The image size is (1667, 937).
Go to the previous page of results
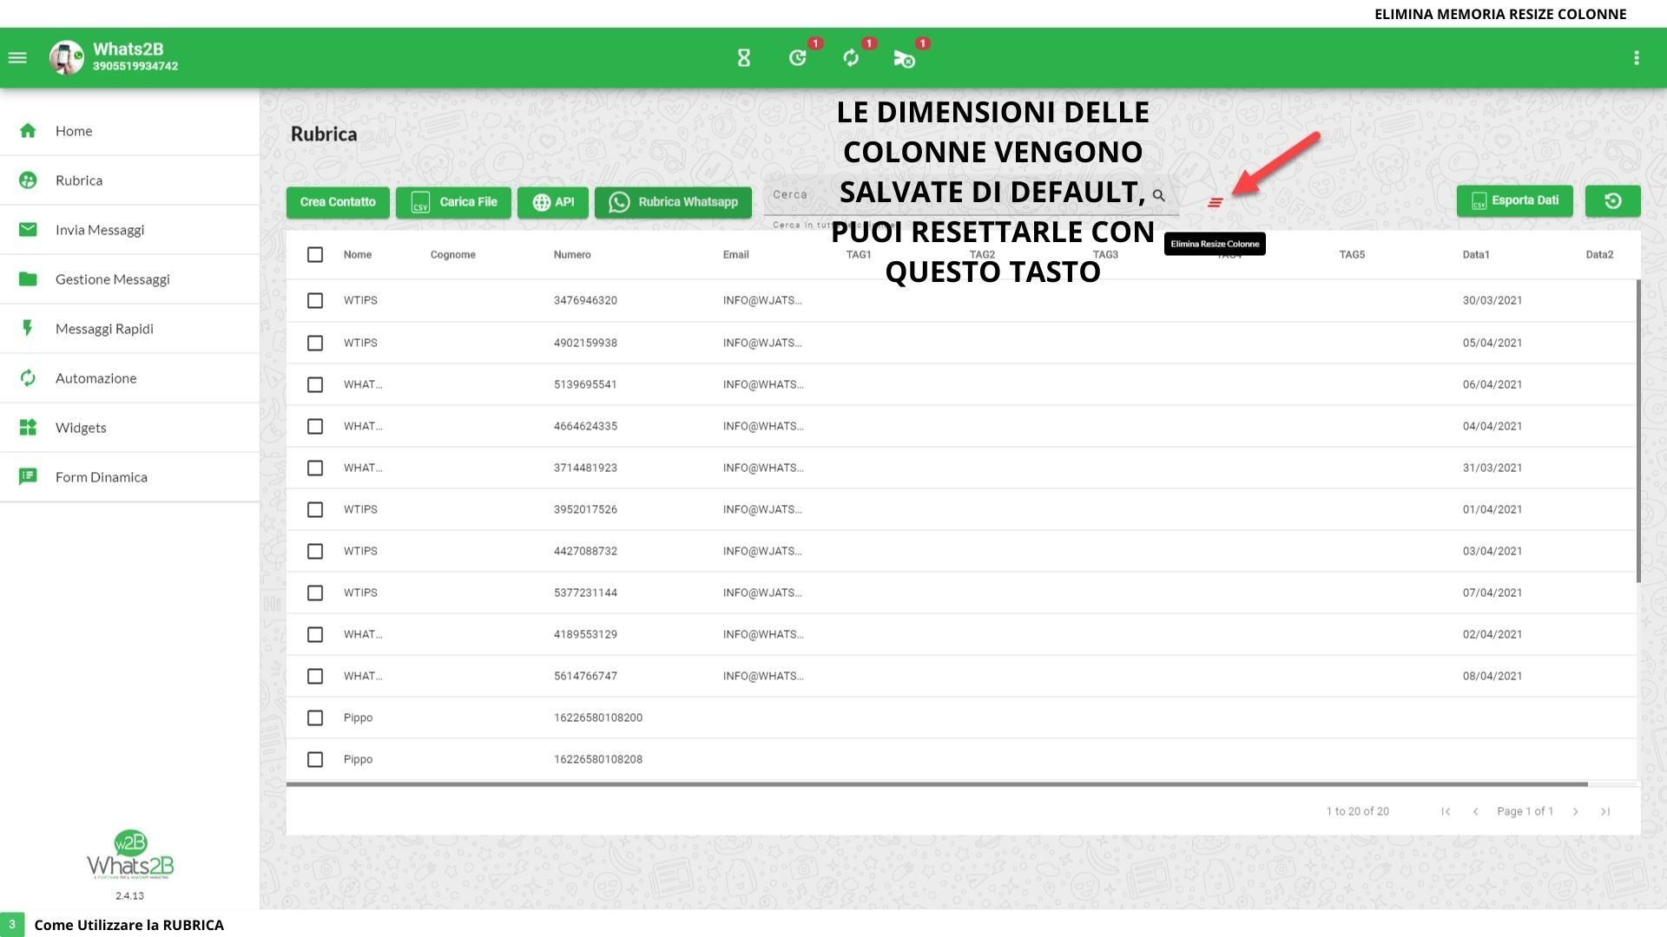click(x=1475, y=811)
